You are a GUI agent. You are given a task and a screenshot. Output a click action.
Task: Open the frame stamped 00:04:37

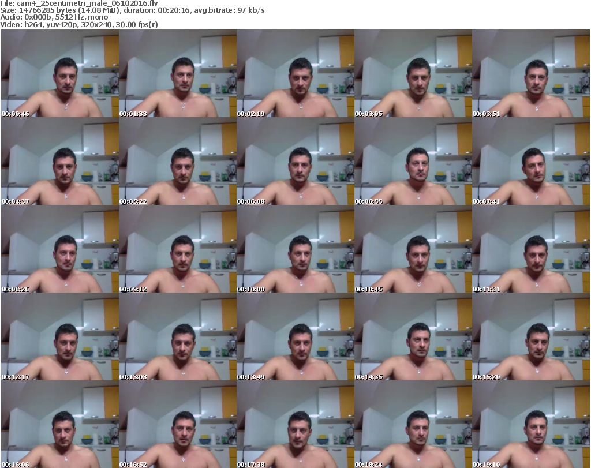point(60,161)
